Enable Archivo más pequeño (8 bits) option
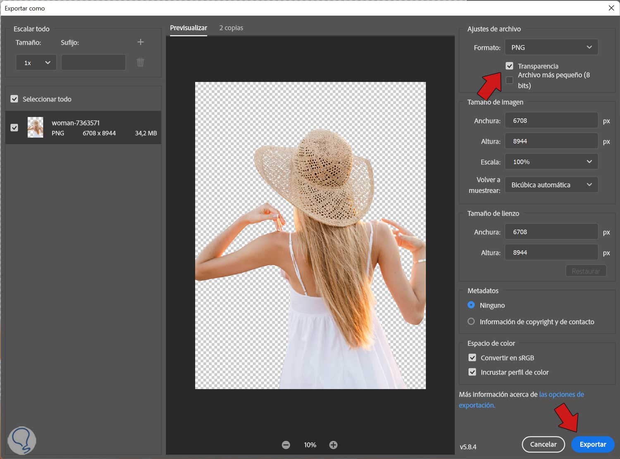This screenshot has height=459, width=620. click(509, 80)
